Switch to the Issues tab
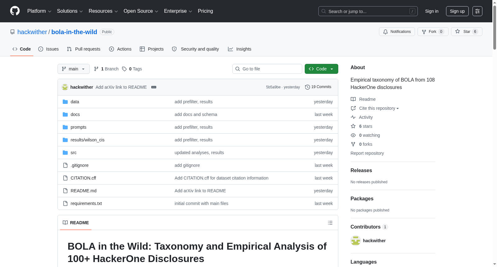The image size is (497, 267). (48, 49)
